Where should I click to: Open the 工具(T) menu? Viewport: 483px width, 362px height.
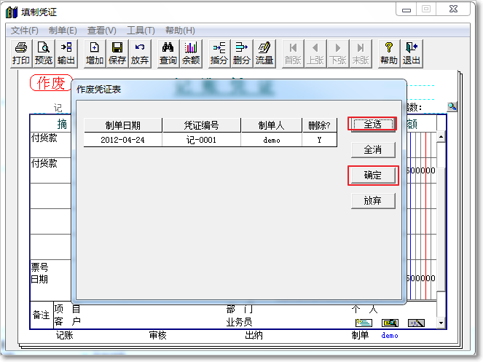click(141, 31)
